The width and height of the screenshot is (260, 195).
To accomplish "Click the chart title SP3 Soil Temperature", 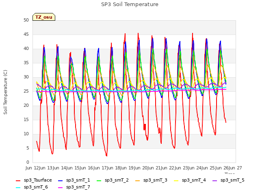I will tap(130, 4).
